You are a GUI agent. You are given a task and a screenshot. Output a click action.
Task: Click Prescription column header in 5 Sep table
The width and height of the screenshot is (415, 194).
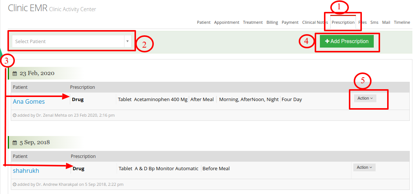tap(83, 156)
